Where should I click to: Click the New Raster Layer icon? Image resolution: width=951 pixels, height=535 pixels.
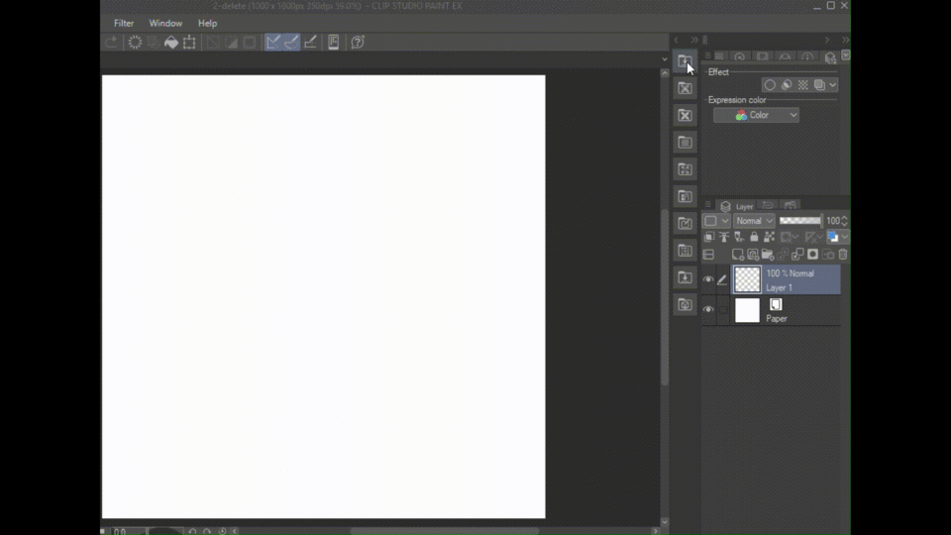coord(738,255)
